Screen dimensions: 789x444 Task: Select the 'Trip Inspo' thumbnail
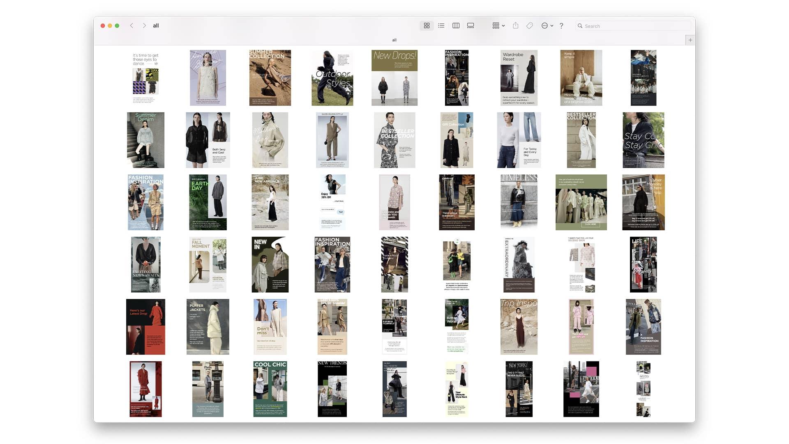(519, 327)
